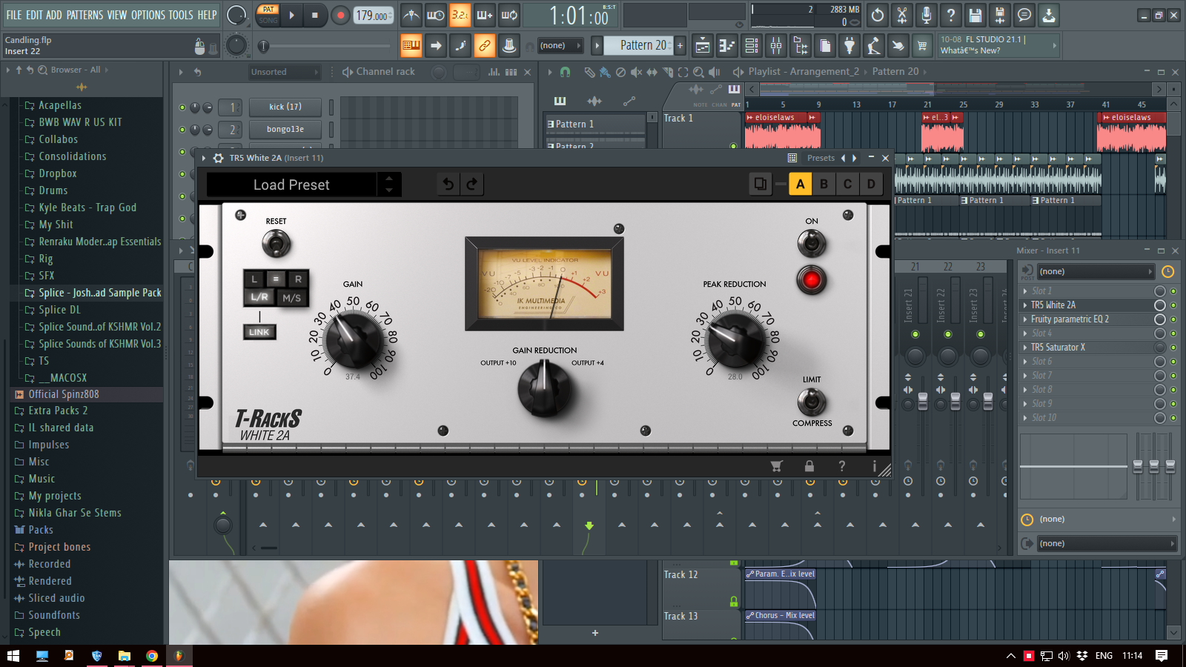The image size is (1186, 667).
Task: Open the HELP menu
Action: [x=208, y=15]
